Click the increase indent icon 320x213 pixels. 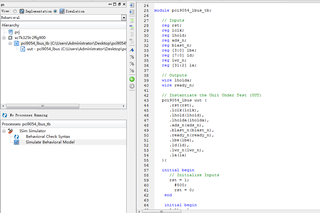click(x=132, y=12)
